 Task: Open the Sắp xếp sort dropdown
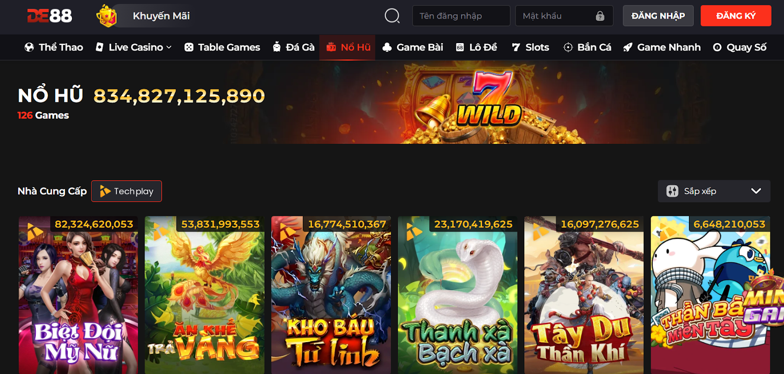(x=714, y=191)
